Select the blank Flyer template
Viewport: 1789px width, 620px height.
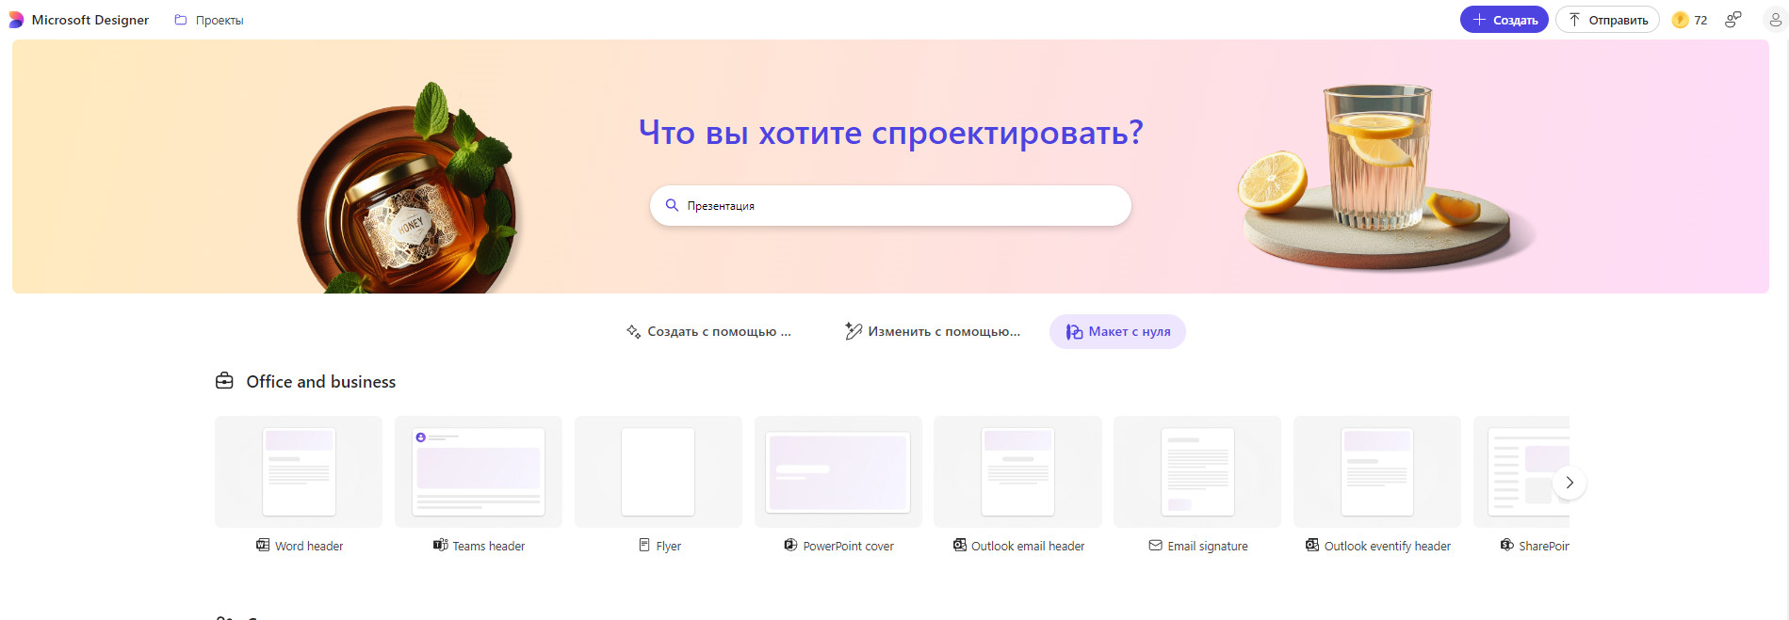tap(658, 471)
